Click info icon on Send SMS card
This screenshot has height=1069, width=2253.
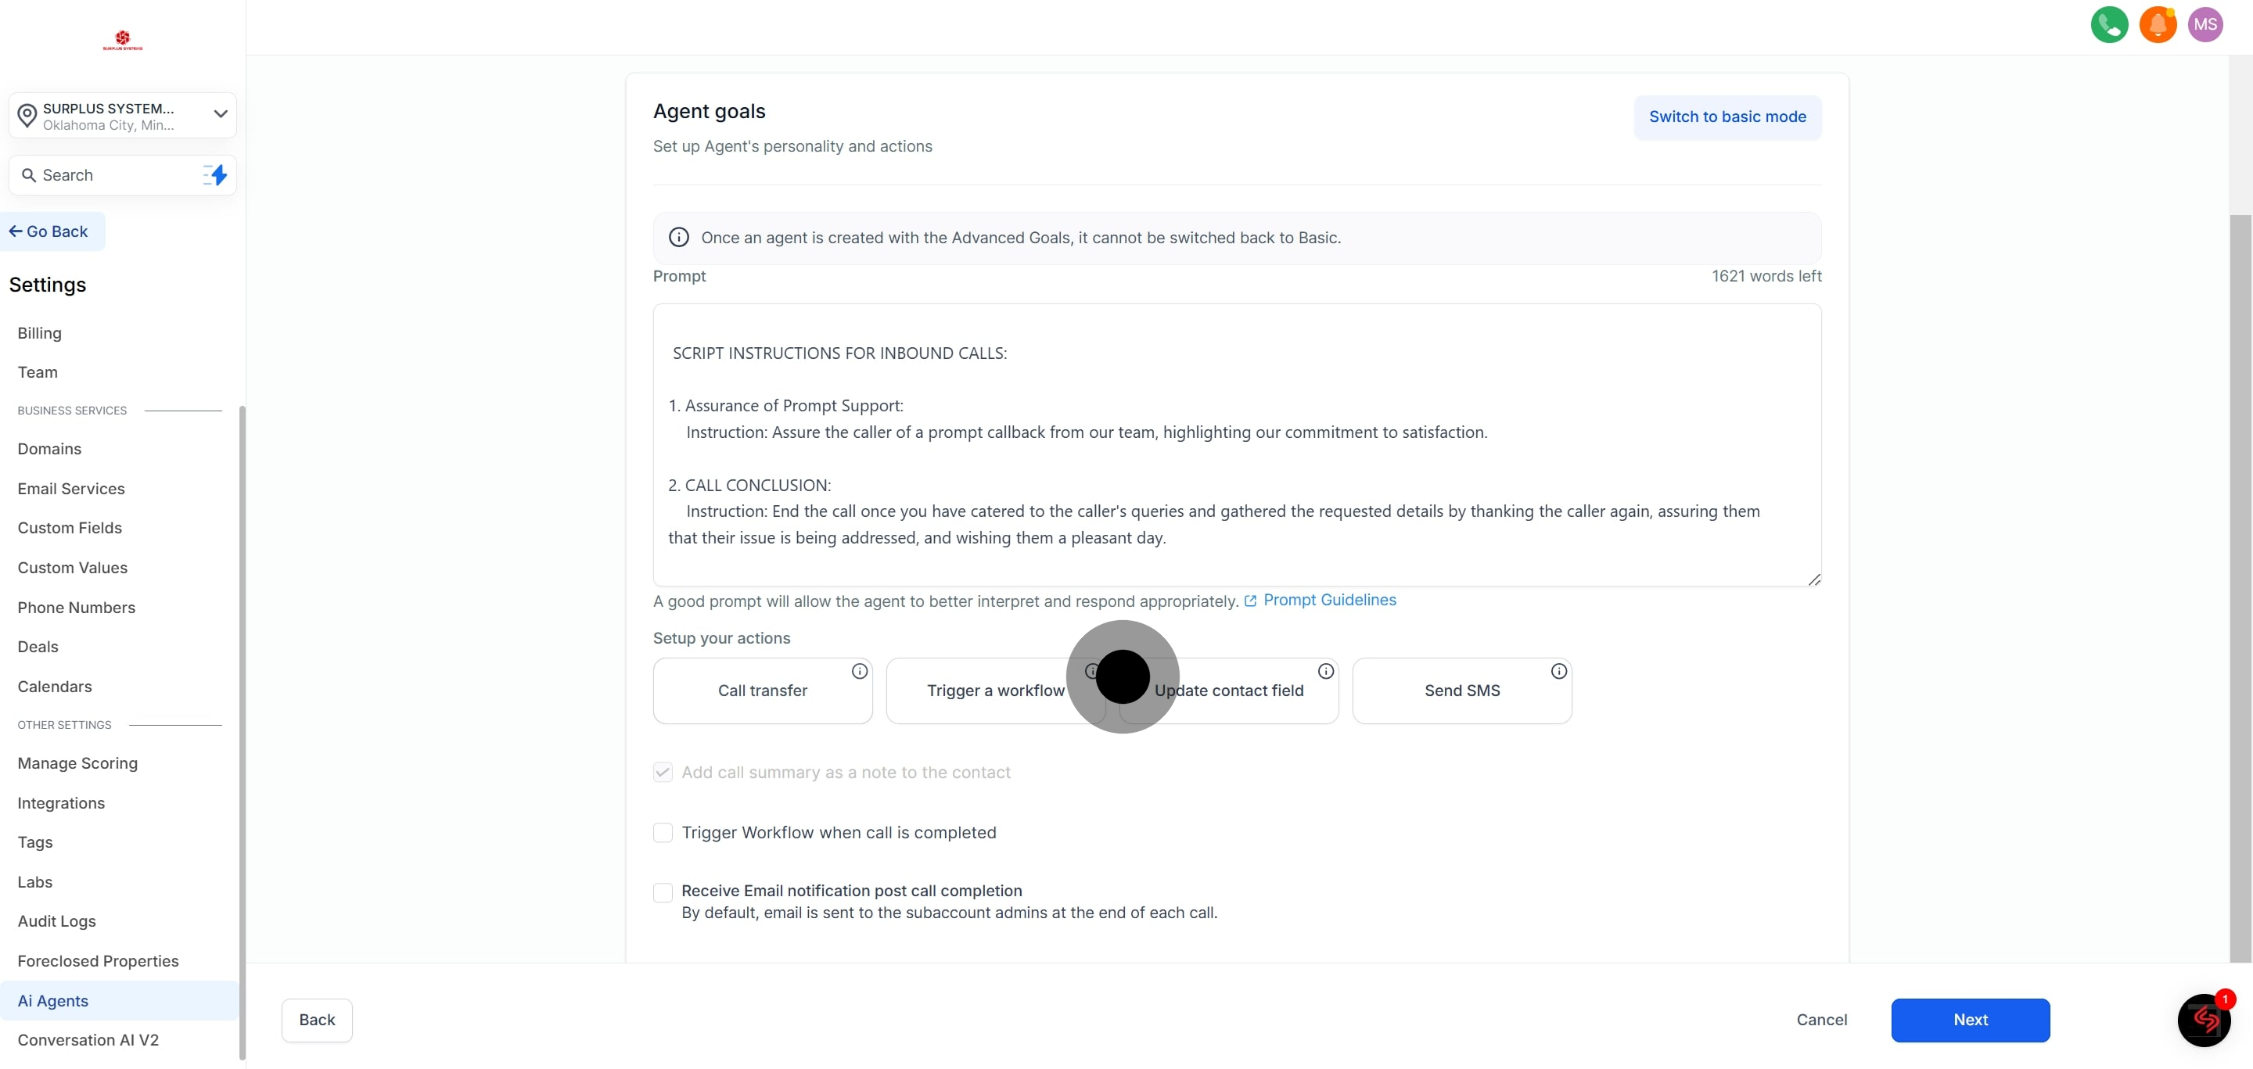(x=1558, y=671)
